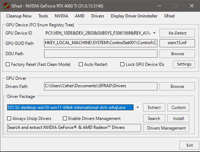Click the Install button
Image resolution: width=200 pixels, height=152 pixels.
click(x=178, y=119)
